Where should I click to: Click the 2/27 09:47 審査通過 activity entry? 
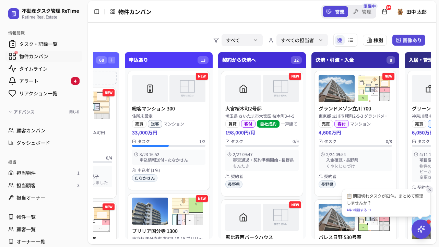coord(262,160)
